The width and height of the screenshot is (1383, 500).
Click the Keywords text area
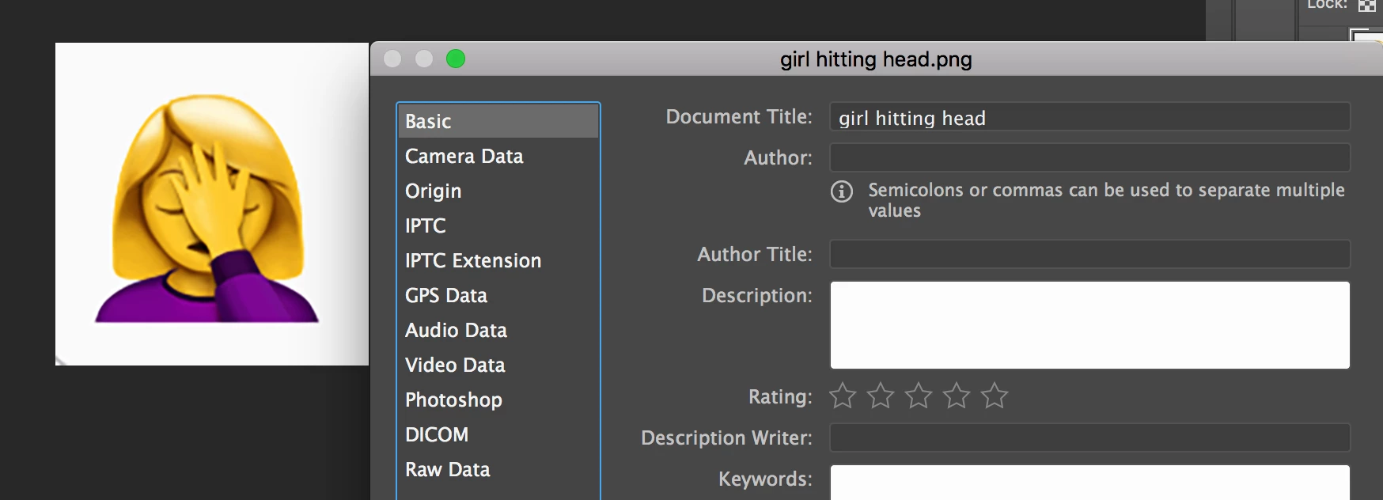pyautogui.click(x=1089, y=483)
